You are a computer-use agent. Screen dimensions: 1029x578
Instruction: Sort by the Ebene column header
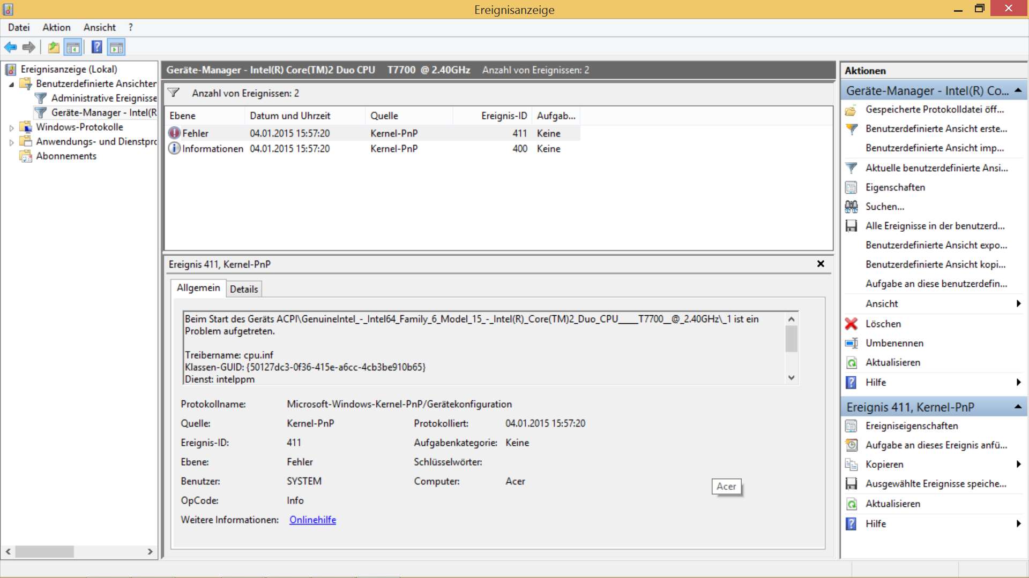(205, 116)
